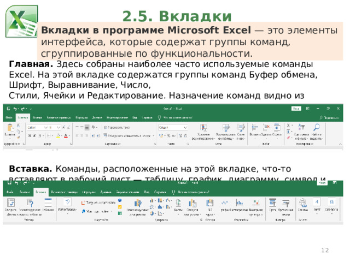
Task: Open the File tab in upper window
Action: [9, 117]
